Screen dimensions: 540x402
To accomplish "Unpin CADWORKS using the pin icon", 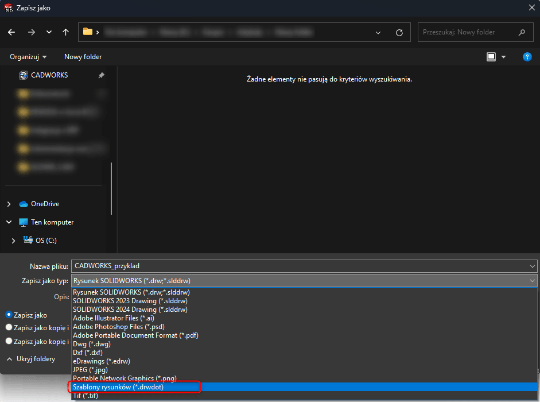I will [101, 75].
